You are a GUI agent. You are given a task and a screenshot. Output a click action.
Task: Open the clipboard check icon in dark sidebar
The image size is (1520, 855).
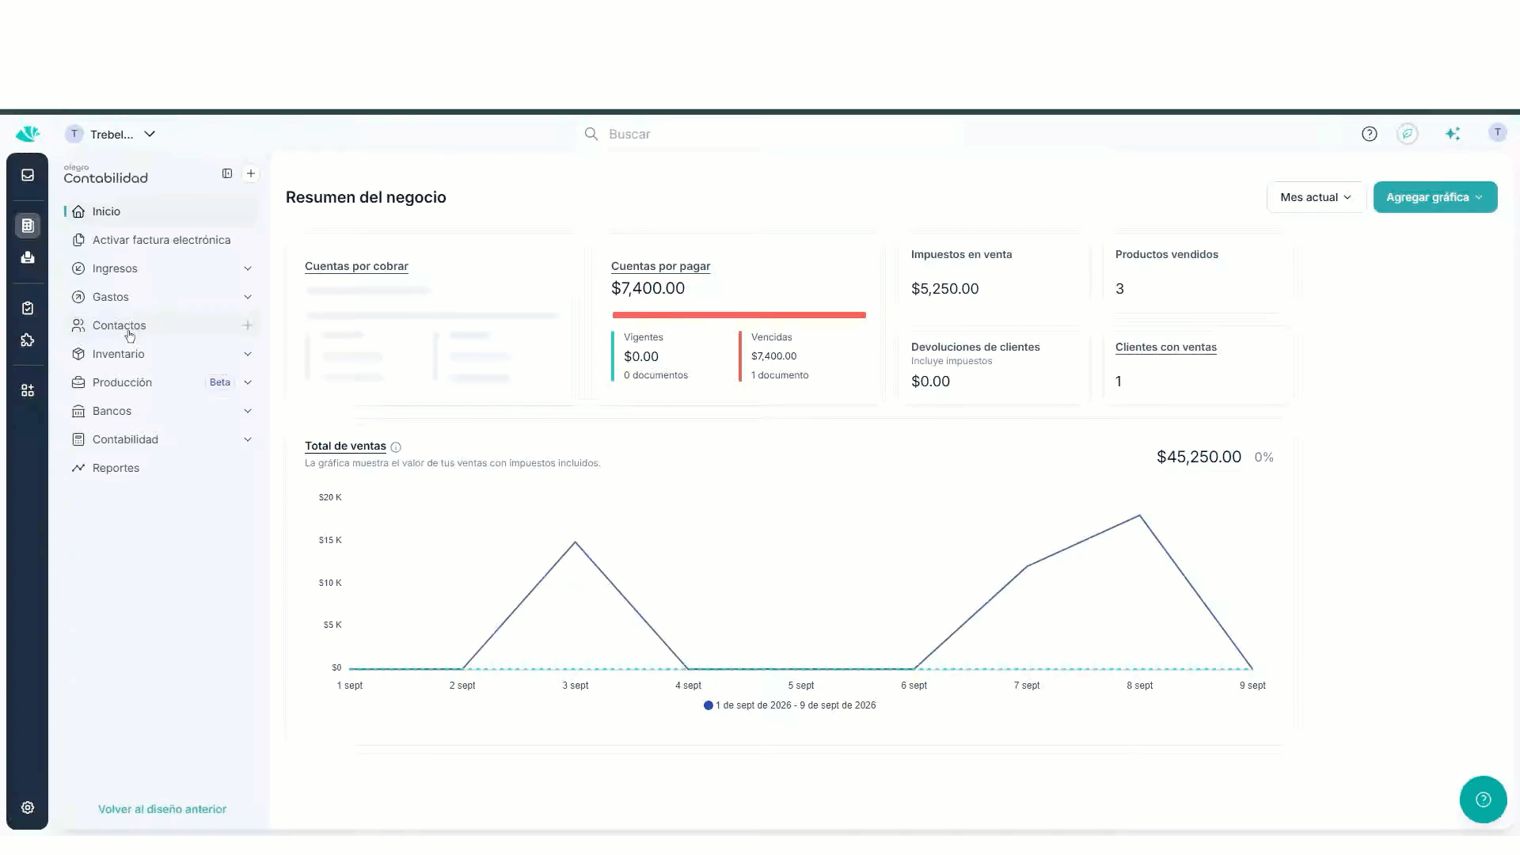pyautogui.click(x=28, y=308)
